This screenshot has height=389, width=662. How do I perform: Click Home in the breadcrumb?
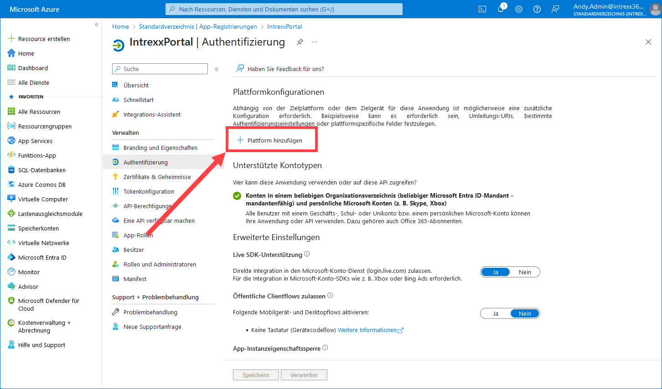(120, 26)
